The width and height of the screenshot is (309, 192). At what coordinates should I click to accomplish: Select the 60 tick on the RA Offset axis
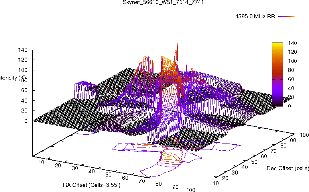125,178
